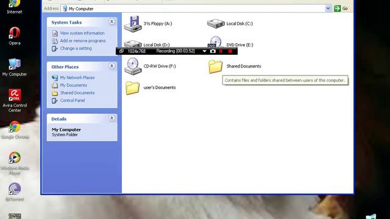Image resolution: width=390 pixels, height=219 pixels.
Task: Click the user's Documents label
Action: pyautogui.click(x=160, y=88)
